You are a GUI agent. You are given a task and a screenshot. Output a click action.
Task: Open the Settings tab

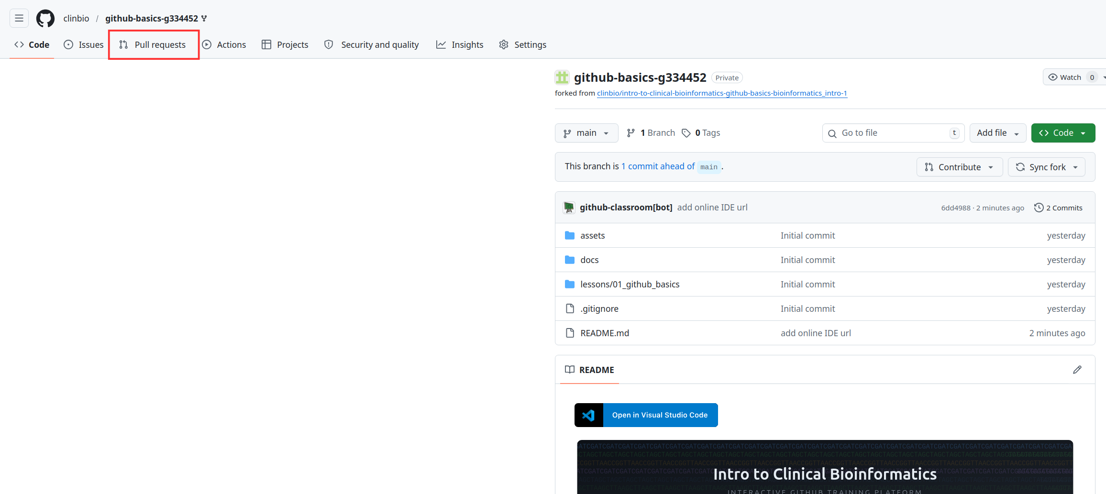pos(523,44)
